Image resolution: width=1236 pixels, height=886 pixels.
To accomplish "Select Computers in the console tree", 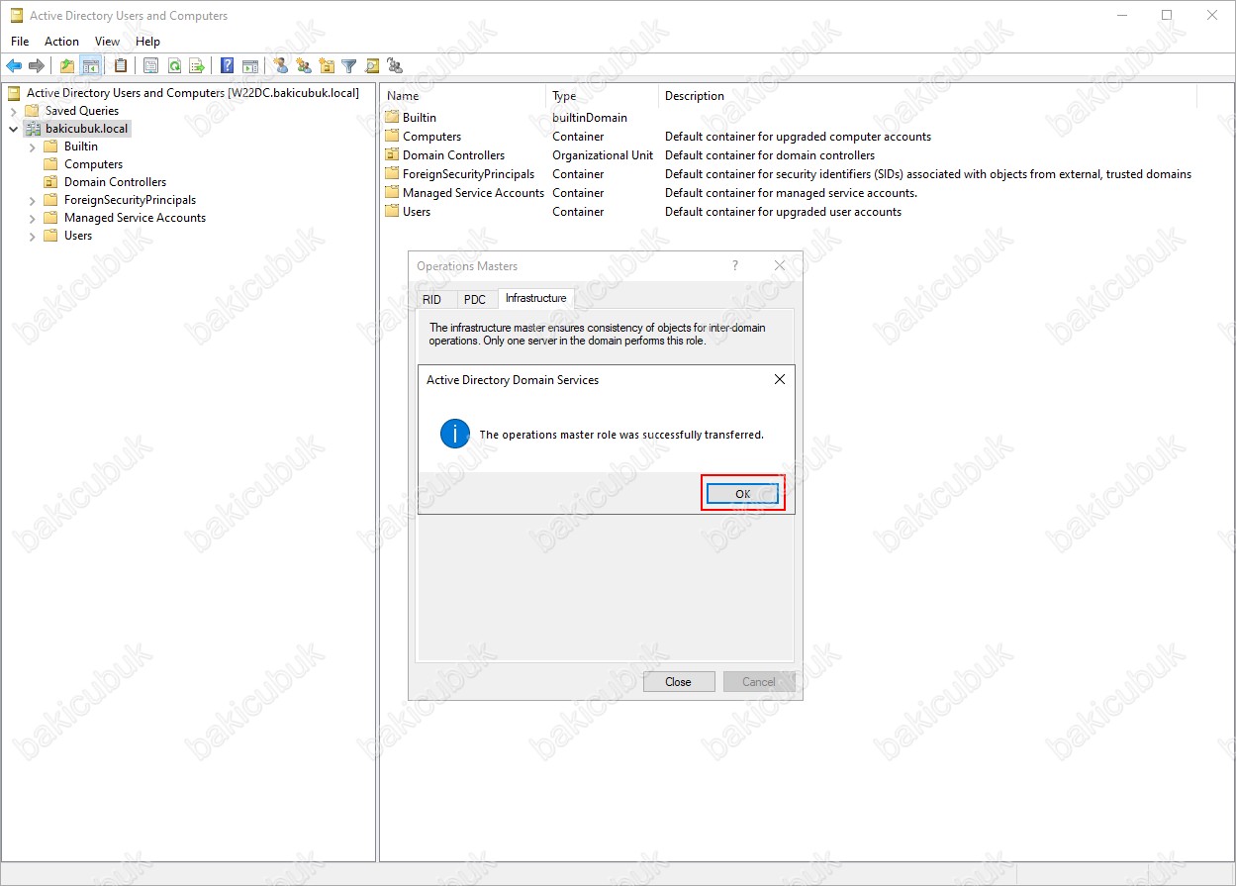I will (x=93, y=164).
